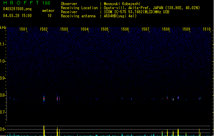Click the 1509 time axis marker

click(186, 29)
